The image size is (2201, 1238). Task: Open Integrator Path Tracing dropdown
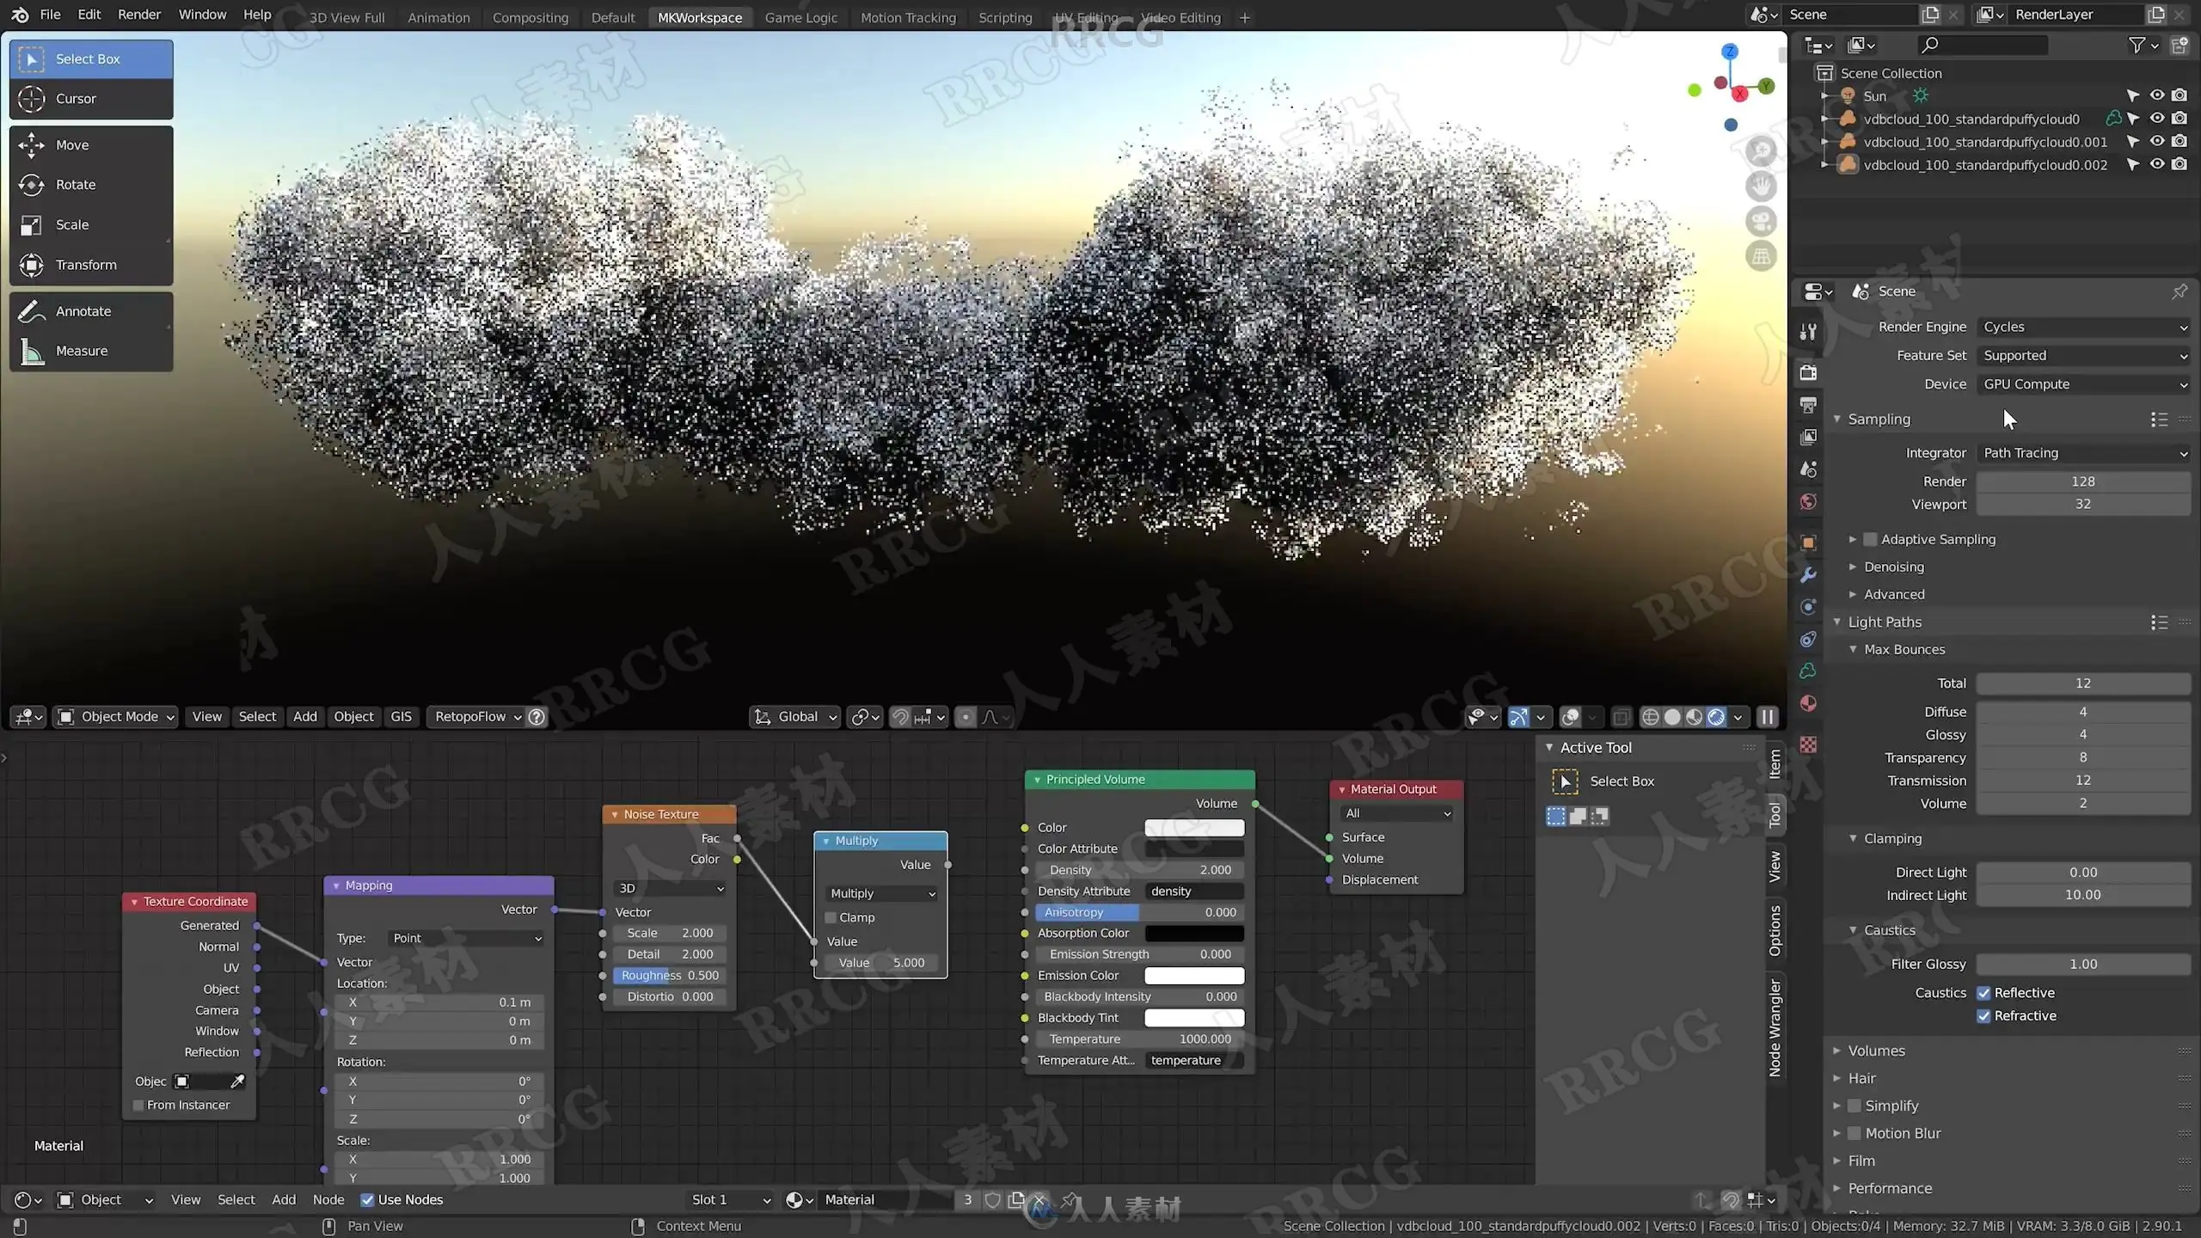point(2083,453)
